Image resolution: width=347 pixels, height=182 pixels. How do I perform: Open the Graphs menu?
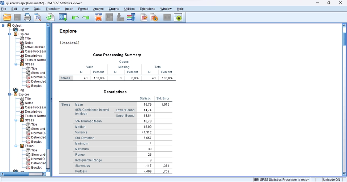point(114,9)
